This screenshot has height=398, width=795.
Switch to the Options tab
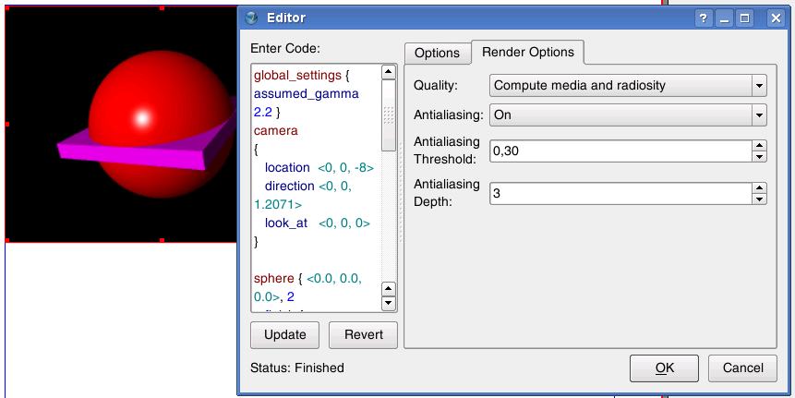pos(437,54)
